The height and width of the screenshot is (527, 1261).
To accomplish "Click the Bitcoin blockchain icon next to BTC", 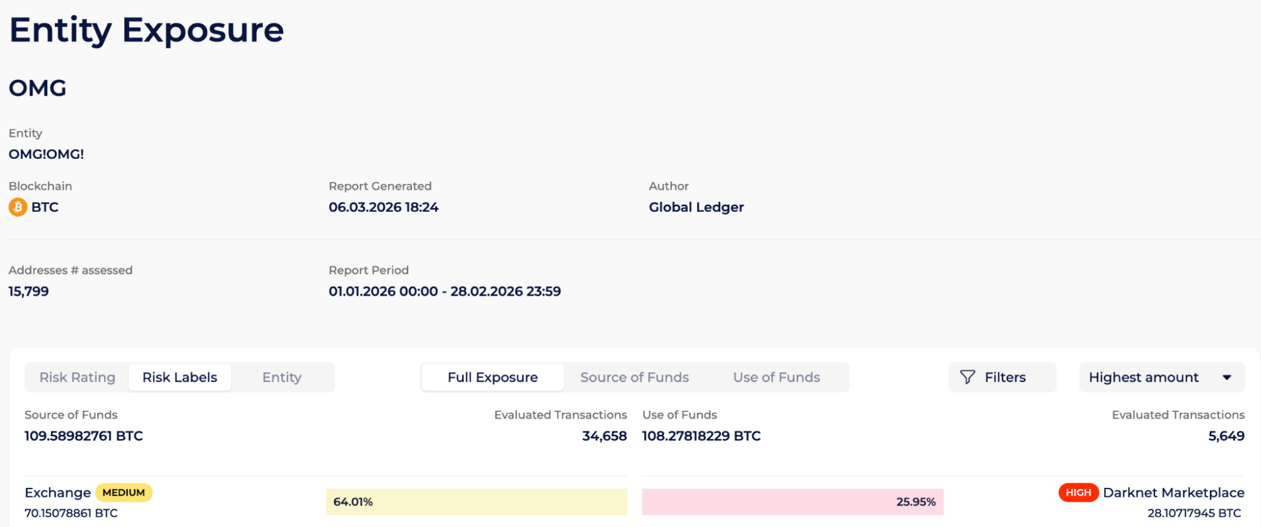I will pos(18,207).
